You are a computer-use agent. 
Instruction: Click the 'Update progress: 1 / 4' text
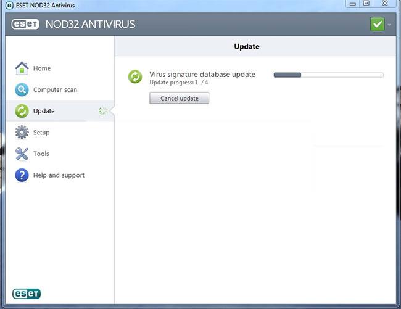[178, 83]
